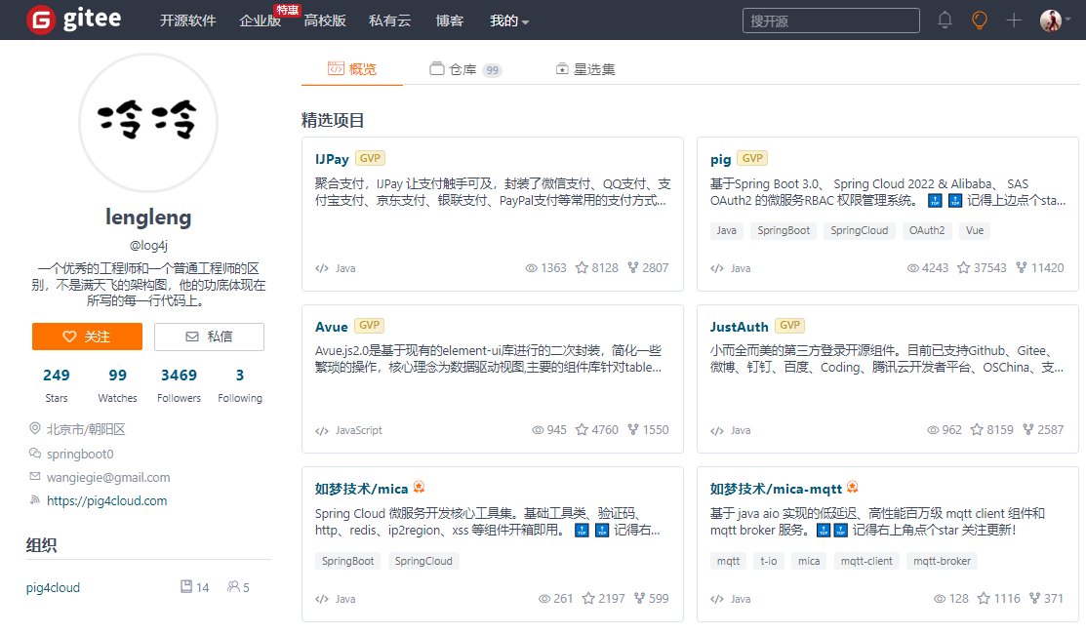Click the fork icon showing 2587

1028,430
